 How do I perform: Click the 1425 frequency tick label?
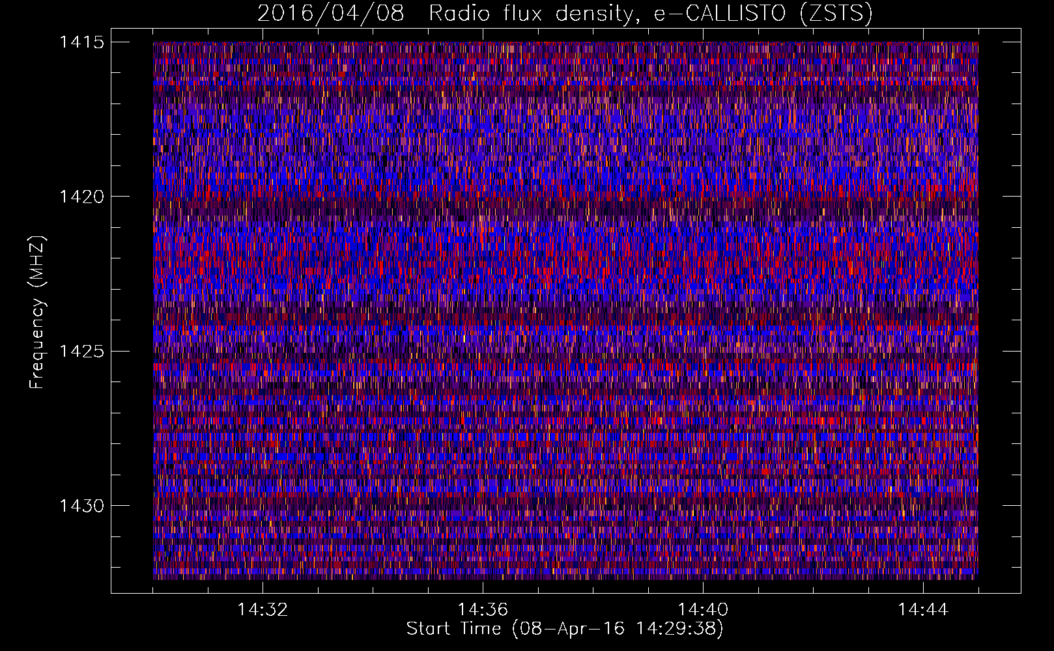tap(82, 352)
